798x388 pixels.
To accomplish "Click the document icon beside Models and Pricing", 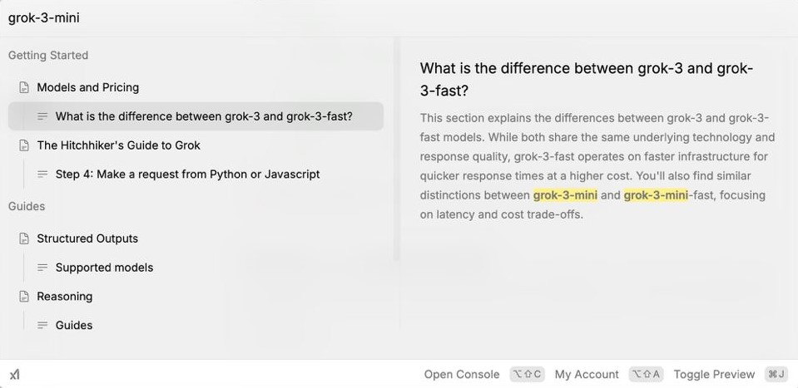I will coord(24,87).
